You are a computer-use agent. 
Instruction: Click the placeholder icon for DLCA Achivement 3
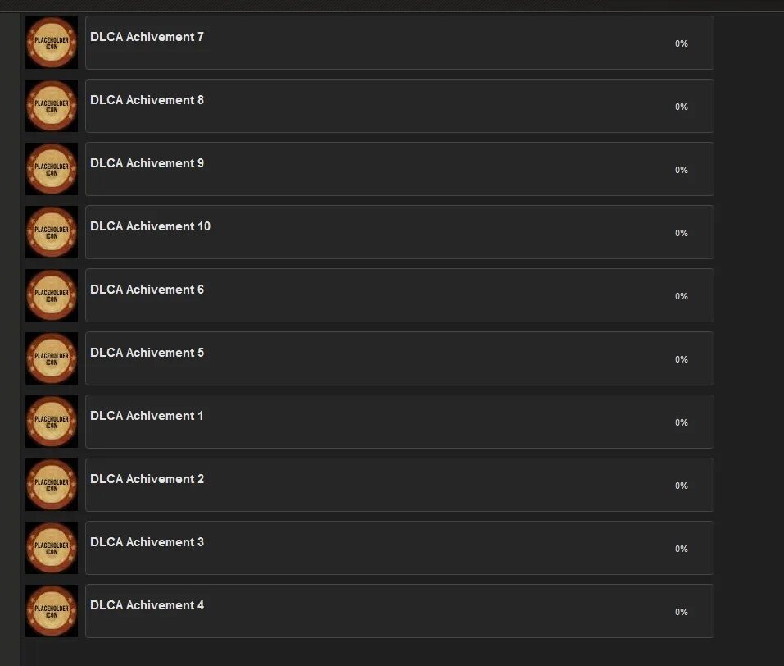pos(52,547)
